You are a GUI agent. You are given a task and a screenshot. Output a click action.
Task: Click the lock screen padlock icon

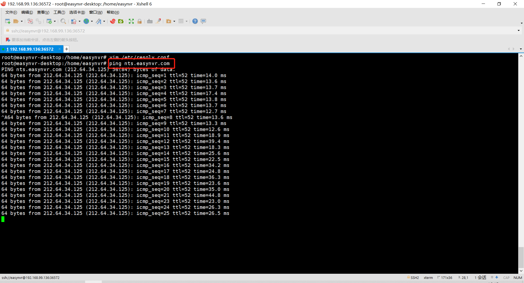[x=139, y=21]
